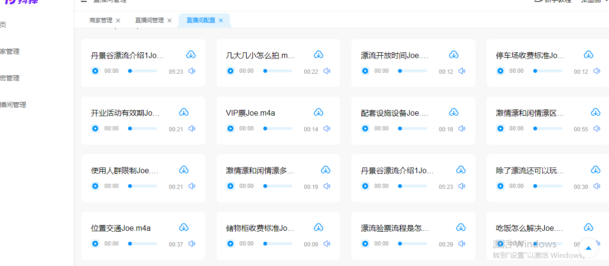Close the 商家管理 tab
This screenshot has width=609, height=266.
click(118, 20)
